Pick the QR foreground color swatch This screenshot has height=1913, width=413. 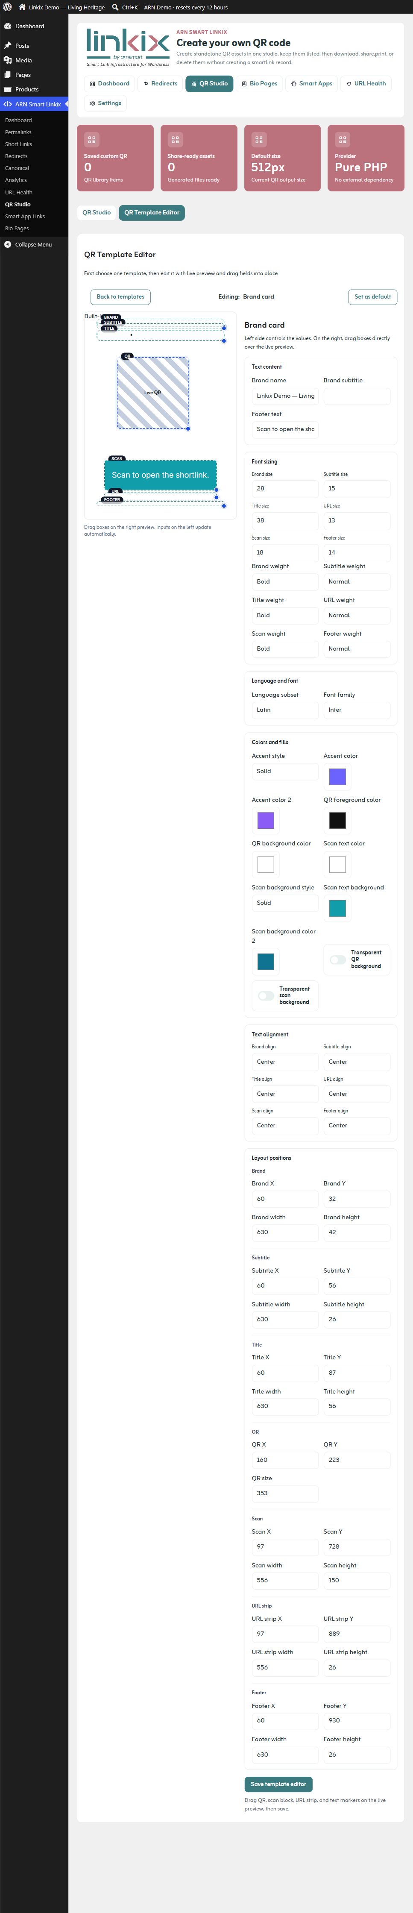click(x=337, y=820)
